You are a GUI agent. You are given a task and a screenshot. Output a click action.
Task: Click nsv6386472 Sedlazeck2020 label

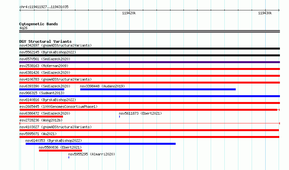(45, 113)
